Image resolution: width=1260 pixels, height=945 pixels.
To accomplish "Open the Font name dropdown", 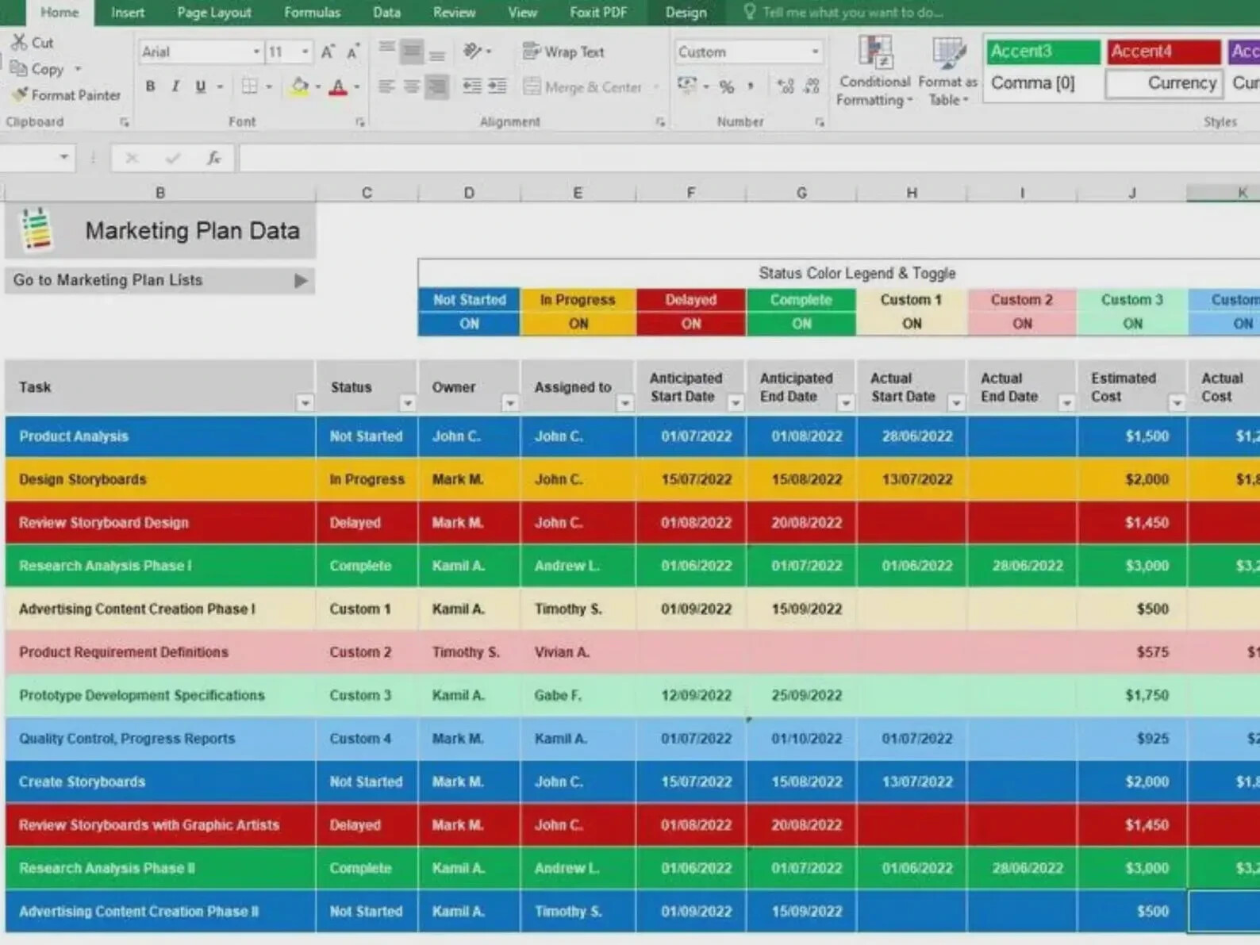I will (x=256, y=52).
